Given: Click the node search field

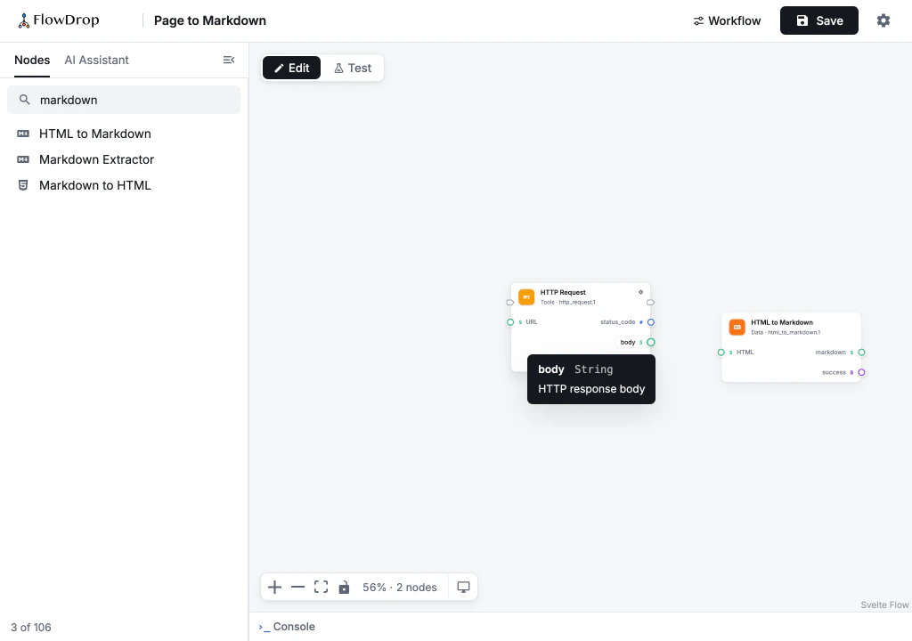Looking at the screenshot, I should pyautogui.click(x=124, y=100).
